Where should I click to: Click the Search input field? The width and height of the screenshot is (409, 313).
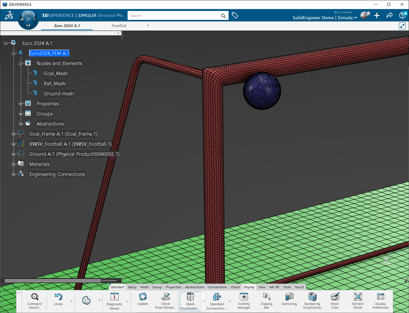click(x=173, y=16)
